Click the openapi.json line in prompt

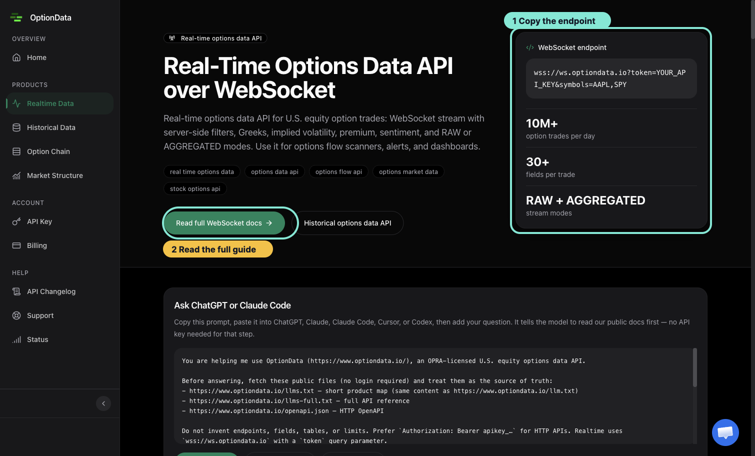click(283, 411)
